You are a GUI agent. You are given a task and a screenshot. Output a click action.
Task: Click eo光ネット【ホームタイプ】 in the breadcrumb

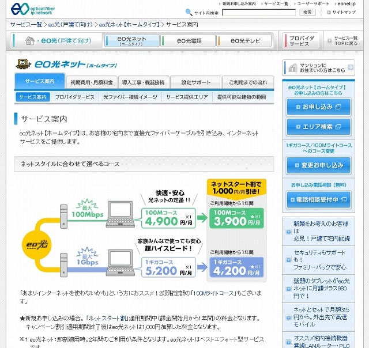pyautogui.click(x=129, y=24)
